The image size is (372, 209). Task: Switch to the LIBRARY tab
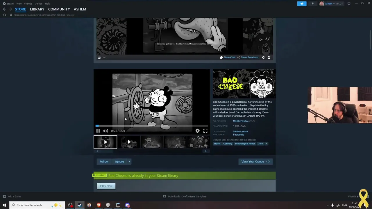pyautogui.click(x=37, y=9)
